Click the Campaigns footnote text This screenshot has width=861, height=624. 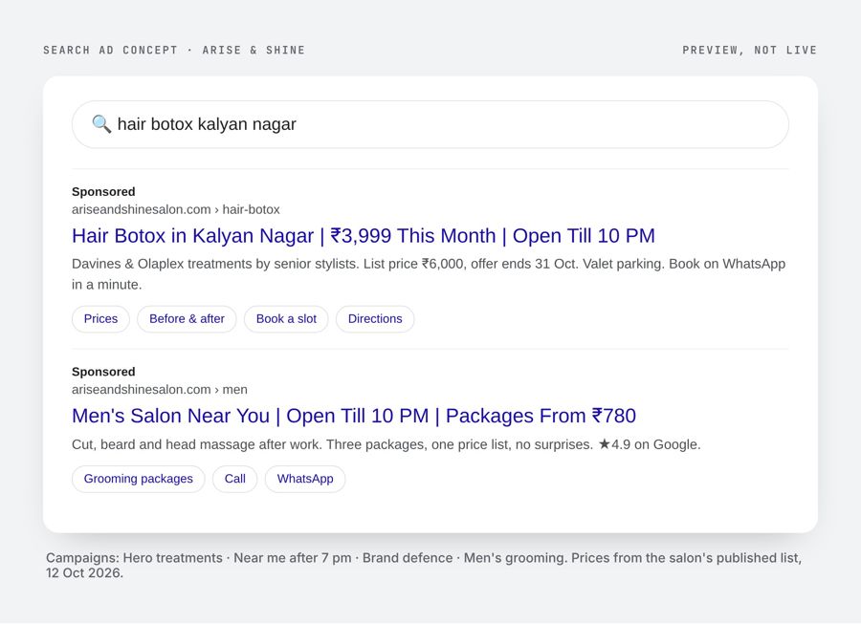[424, 566]
